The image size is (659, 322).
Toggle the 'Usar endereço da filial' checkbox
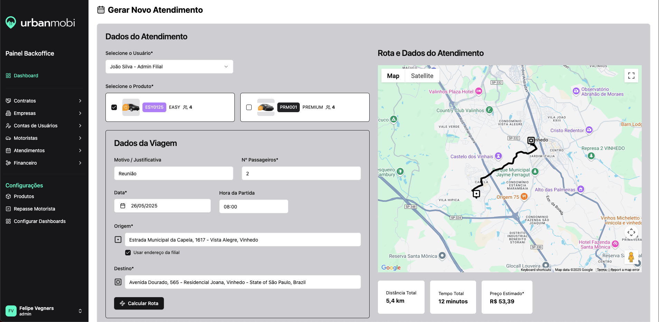[x=128, y=253]
